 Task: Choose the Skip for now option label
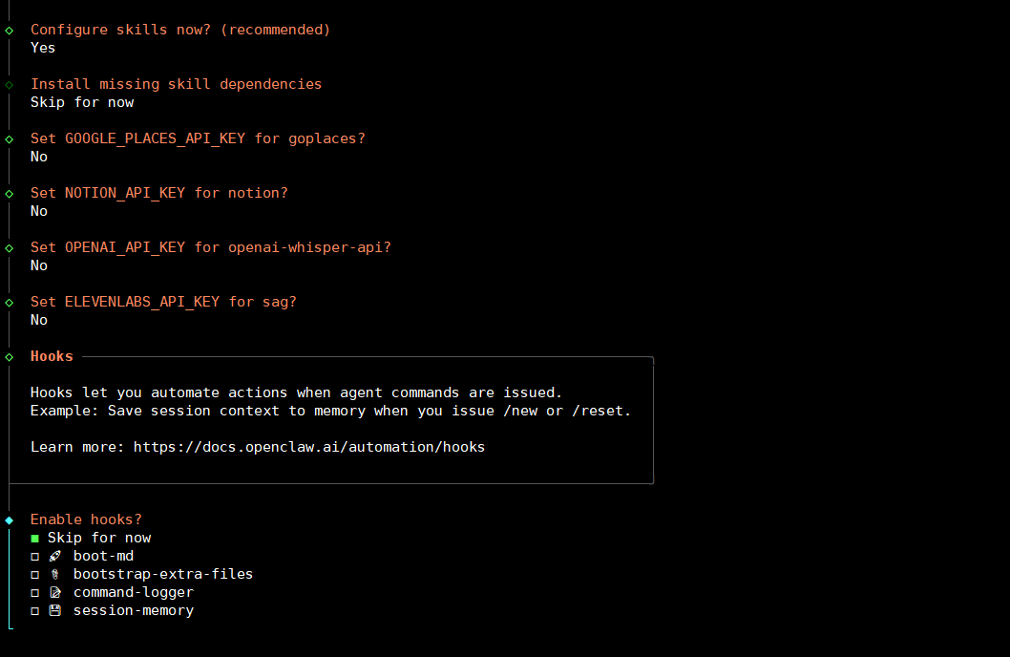coord(99,538)
